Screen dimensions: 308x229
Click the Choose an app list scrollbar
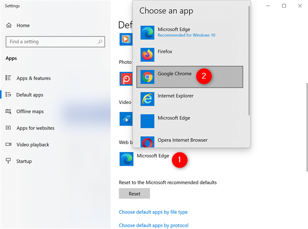click(x=249, y=60)
